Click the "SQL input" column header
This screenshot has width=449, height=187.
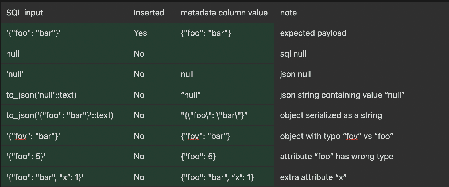[25, 13]
